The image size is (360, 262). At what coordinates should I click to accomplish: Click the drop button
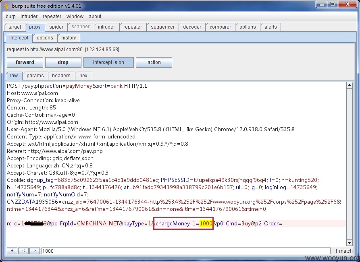(x=63, y=62)
